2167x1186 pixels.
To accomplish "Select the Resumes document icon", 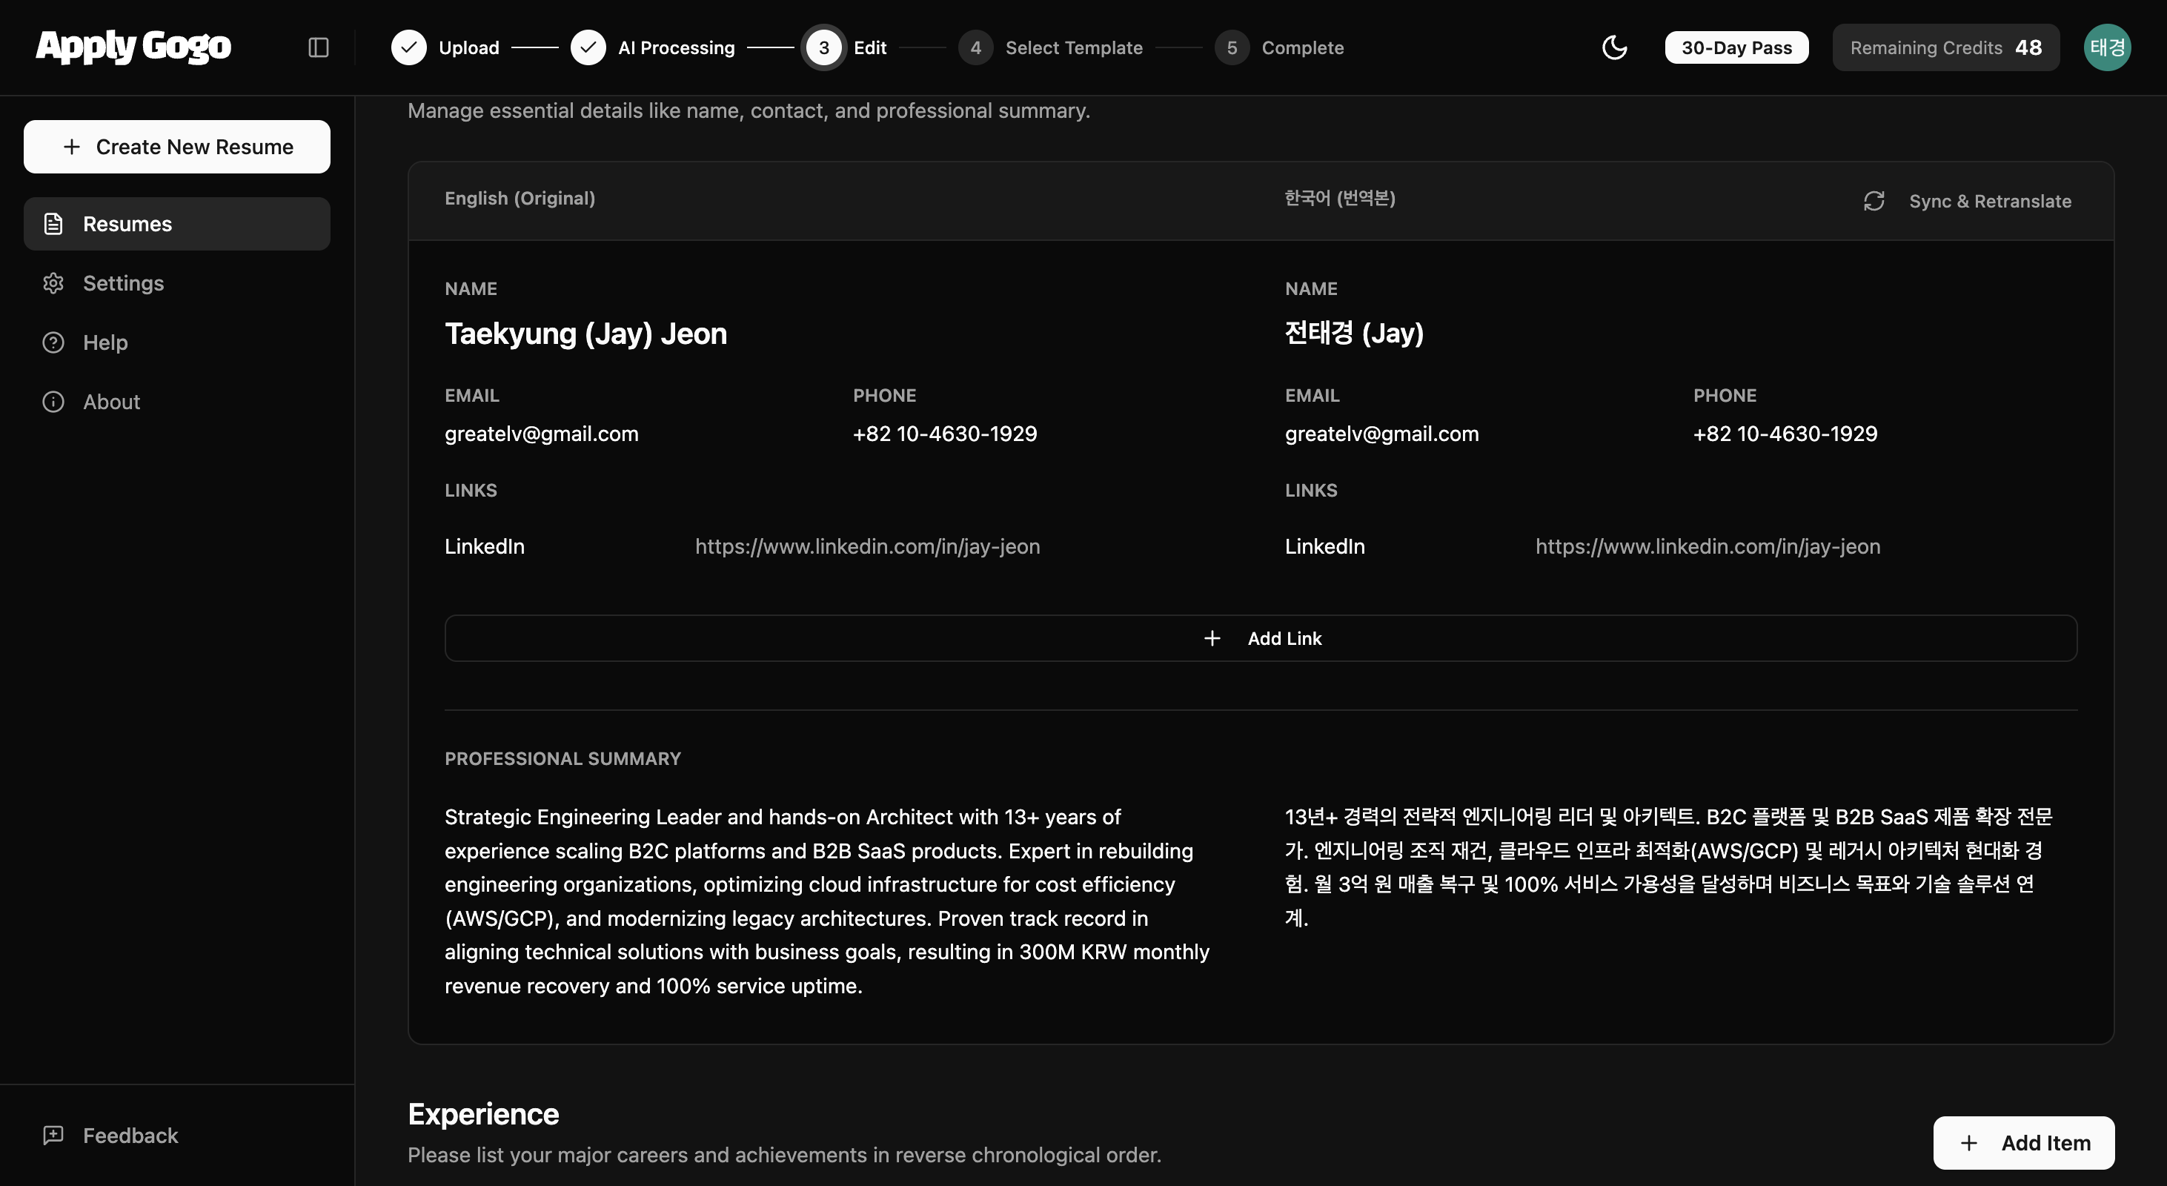I will (x=52, y=223).
